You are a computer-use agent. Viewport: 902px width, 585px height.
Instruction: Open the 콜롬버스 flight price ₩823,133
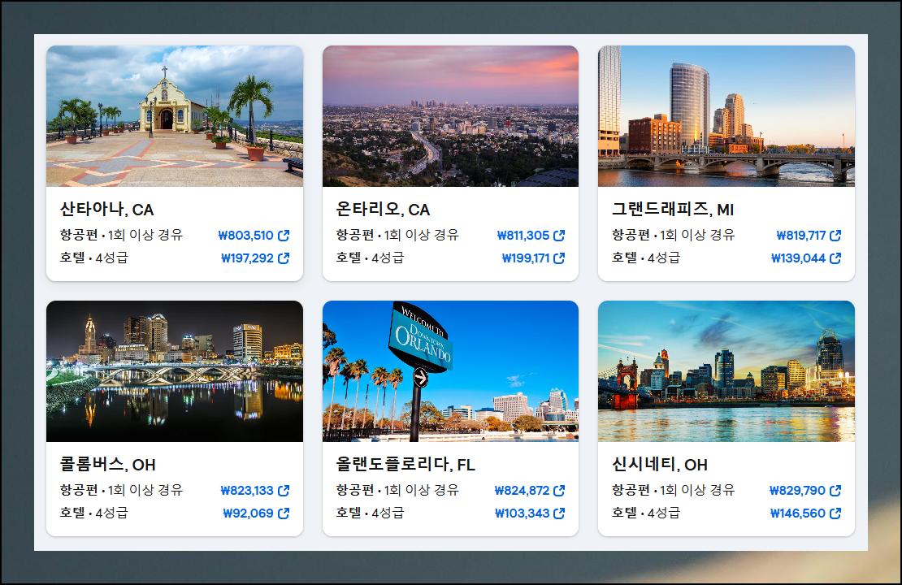coord(247,491)
